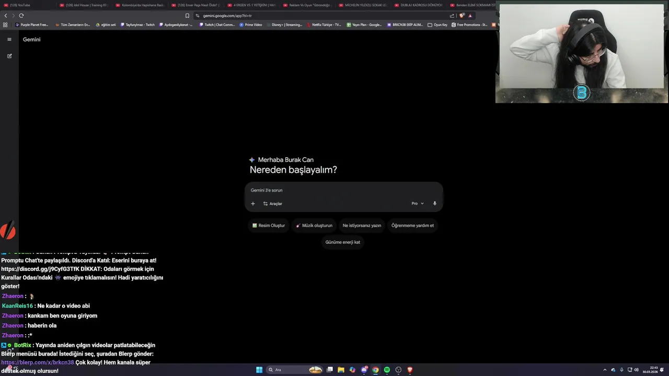Click the Gemini logo text
The image size is (669, 376).
(31, 39)
